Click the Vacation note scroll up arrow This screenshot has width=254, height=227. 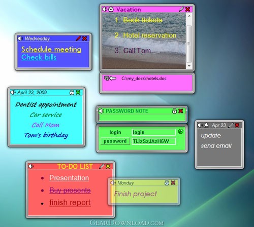(x=189, y=16)
